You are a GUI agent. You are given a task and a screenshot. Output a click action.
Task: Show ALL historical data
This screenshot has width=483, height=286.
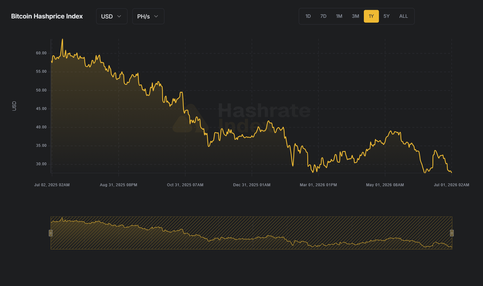[404, 16]
